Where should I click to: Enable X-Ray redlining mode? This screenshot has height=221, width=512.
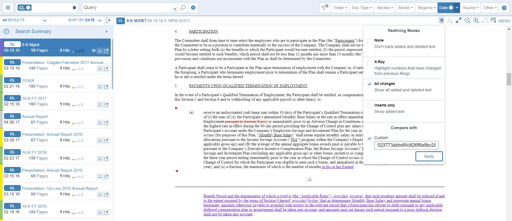[x=369, y=63]
